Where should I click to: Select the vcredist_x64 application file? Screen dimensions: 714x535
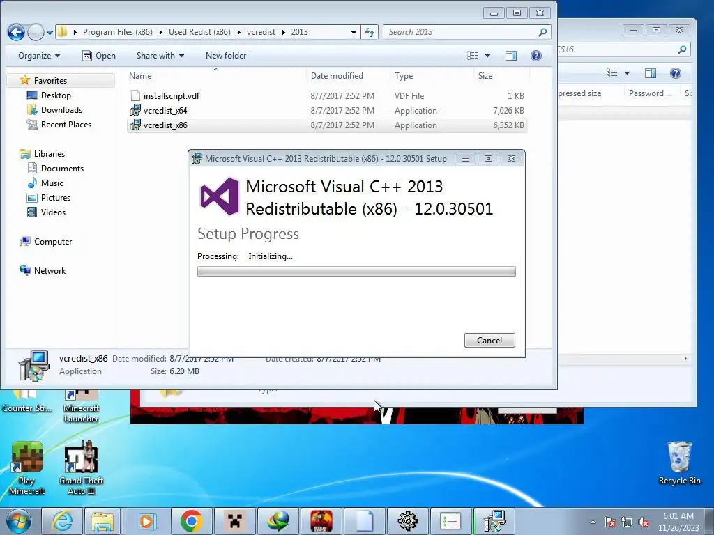(x=327, y=111)
